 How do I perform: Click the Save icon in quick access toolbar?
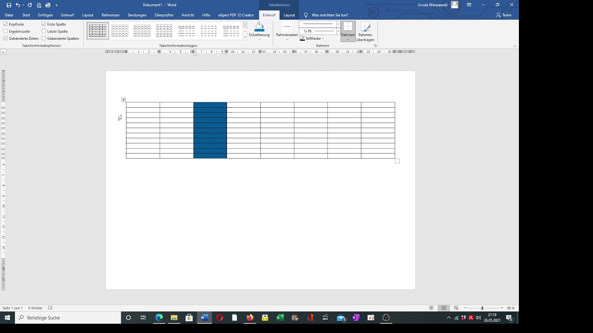coord(9,5)
